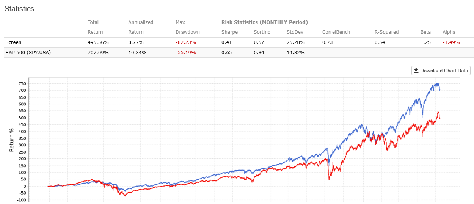Click the Annualized Return column header
Viewport: 474px width, 204px height.
[x=141, y=27]
